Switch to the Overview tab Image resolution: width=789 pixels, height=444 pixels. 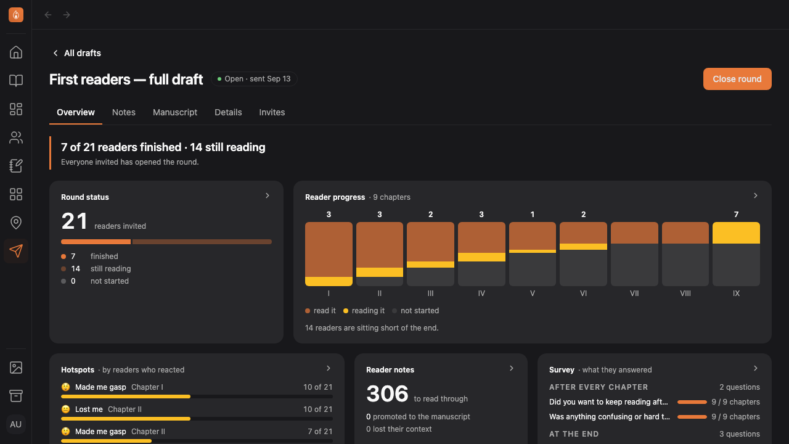(x=76, y=112)
